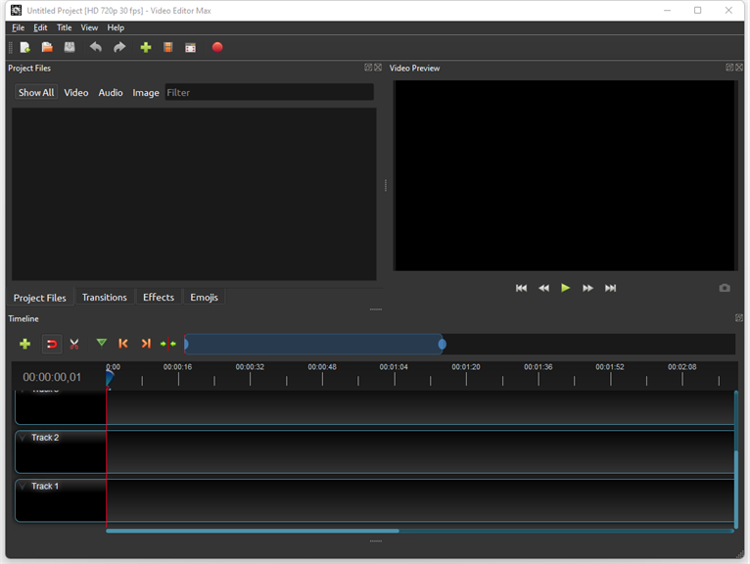750x564 pixels.
Task: Open the Help menu
Action: [x=116, y=27]
